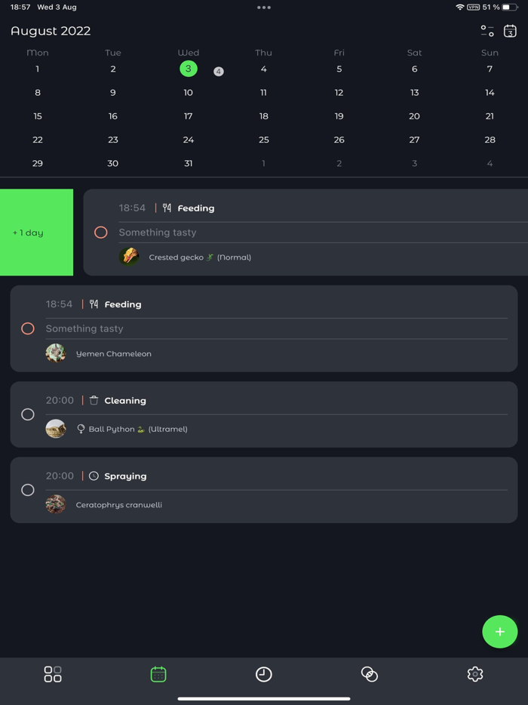Open the history clock icon in bottom bar
Viewport: 528px width, 705px height.
[264, 675]
